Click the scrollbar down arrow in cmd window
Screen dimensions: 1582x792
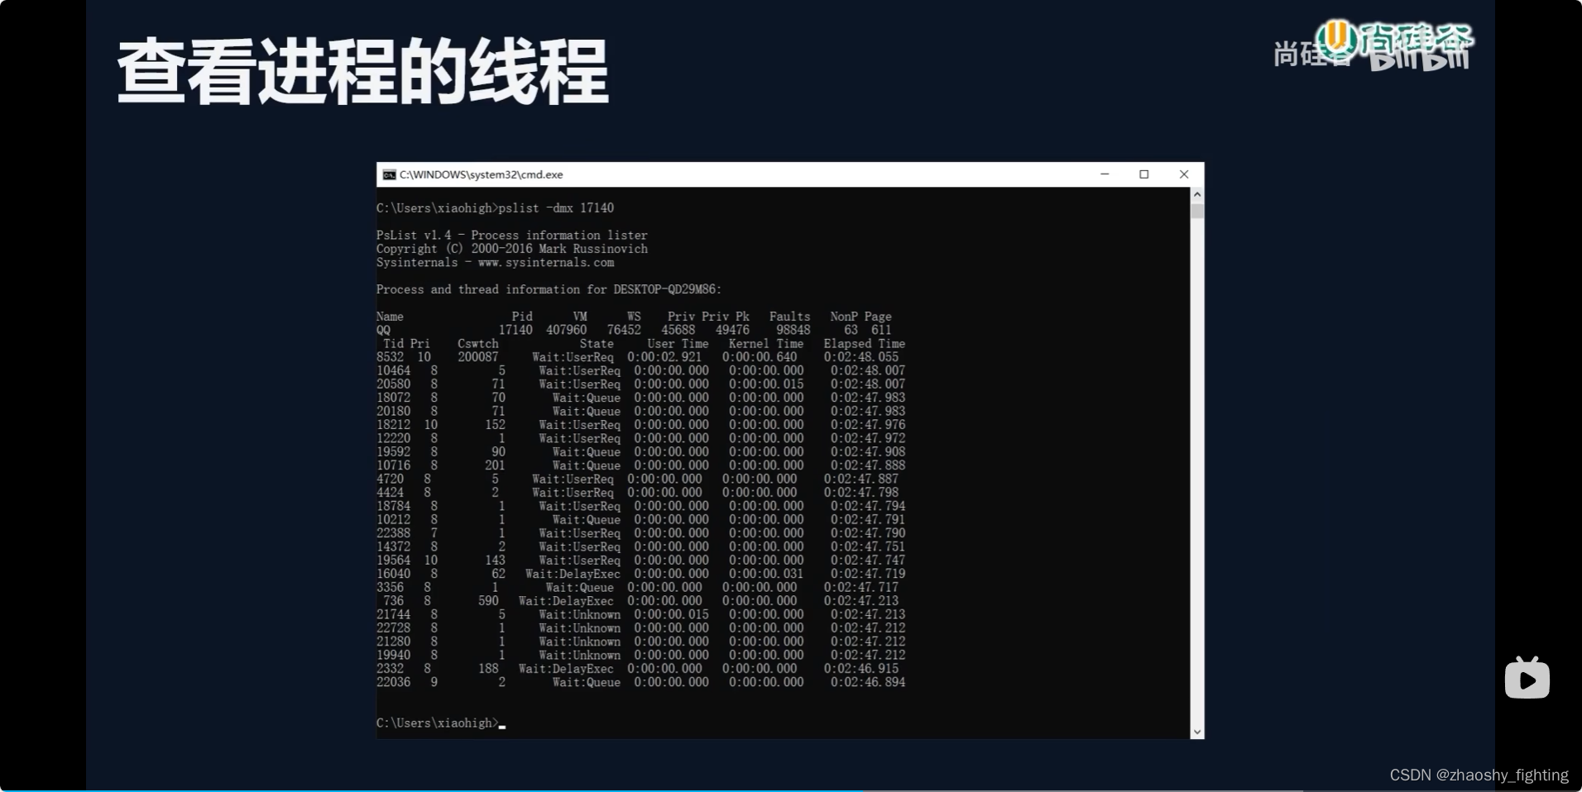point(1197,731)
